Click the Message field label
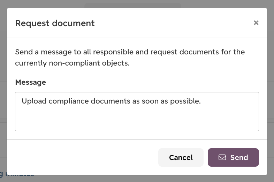The image size is (274, 182). pyautogui.click(x=31, y=82)
